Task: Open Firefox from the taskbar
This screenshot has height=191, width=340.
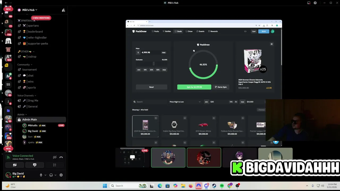Action: (x=191, y=186)
